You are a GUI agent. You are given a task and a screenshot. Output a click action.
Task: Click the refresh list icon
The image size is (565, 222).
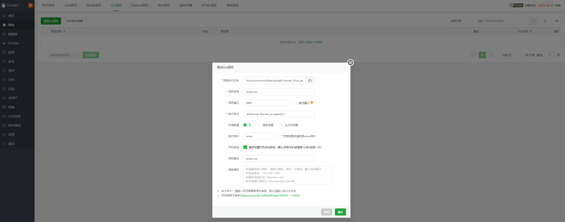[x=545, y=21]
